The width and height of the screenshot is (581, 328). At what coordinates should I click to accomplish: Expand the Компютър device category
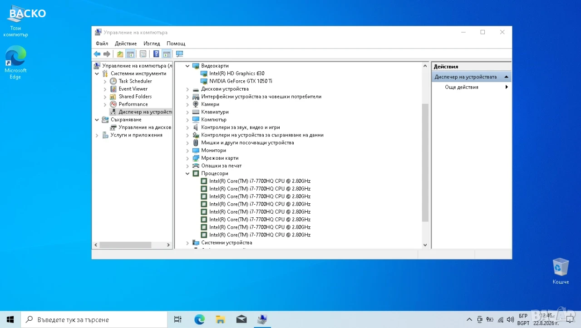187,120
